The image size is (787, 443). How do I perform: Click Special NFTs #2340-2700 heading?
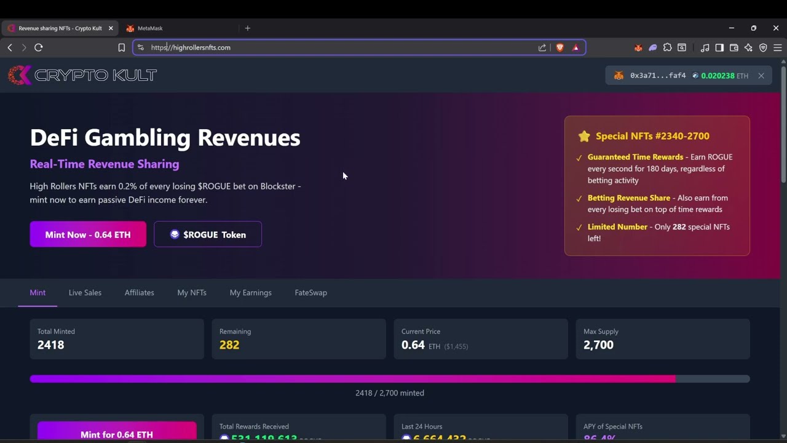tap(652, 137)
